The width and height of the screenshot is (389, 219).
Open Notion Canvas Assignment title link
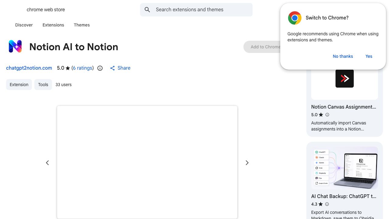point(344,107)
